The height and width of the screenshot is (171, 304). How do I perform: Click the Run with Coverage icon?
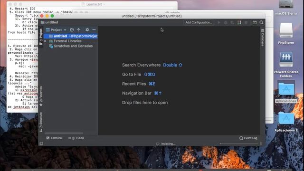click(232, 22)
